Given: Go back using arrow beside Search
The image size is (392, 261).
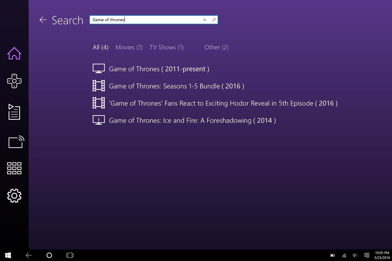Looking at the screenshot, I should [43, 20].
